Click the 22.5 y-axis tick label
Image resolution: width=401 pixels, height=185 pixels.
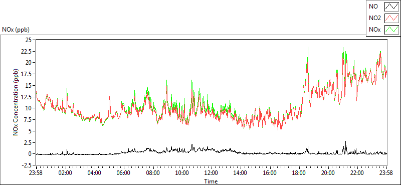(26, 52)
